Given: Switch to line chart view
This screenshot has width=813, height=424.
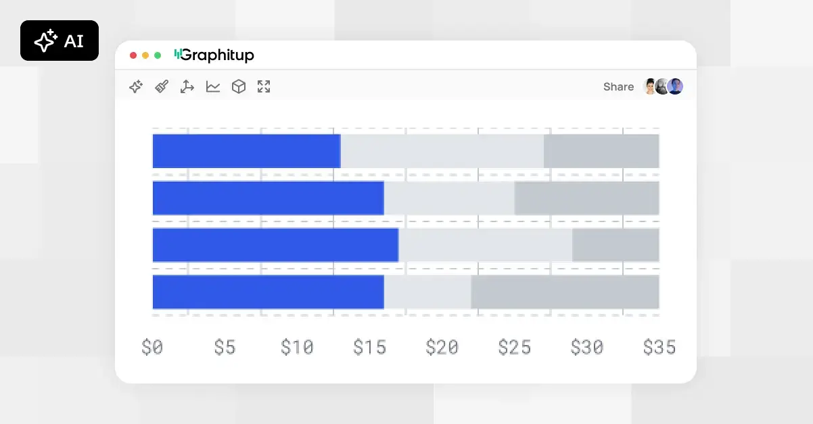Looking at the screenshot, I should point(212,86).
